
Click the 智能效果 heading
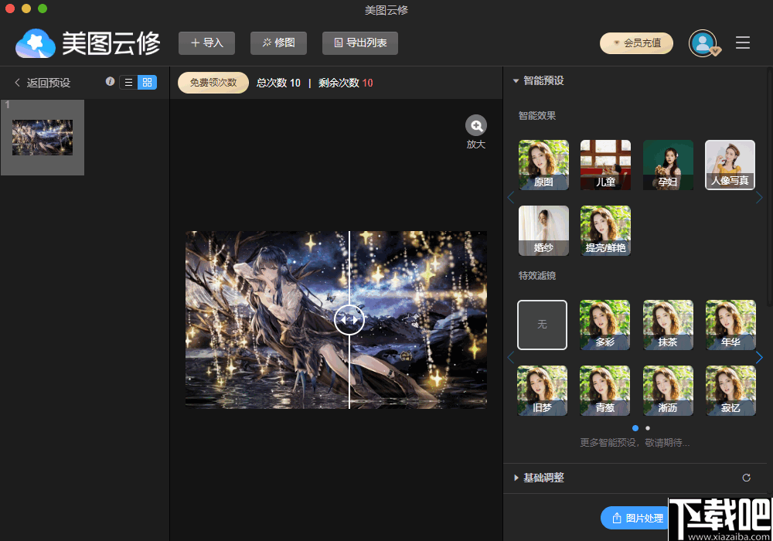point(537,116)
